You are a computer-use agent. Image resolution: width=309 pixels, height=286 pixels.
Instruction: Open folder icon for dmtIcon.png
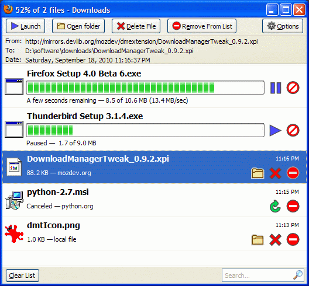click(257, 240)
